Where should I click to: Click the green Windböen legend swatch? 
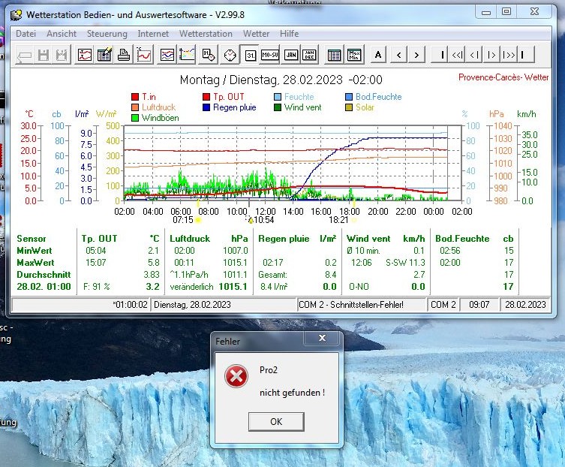[x=135, y=118]
